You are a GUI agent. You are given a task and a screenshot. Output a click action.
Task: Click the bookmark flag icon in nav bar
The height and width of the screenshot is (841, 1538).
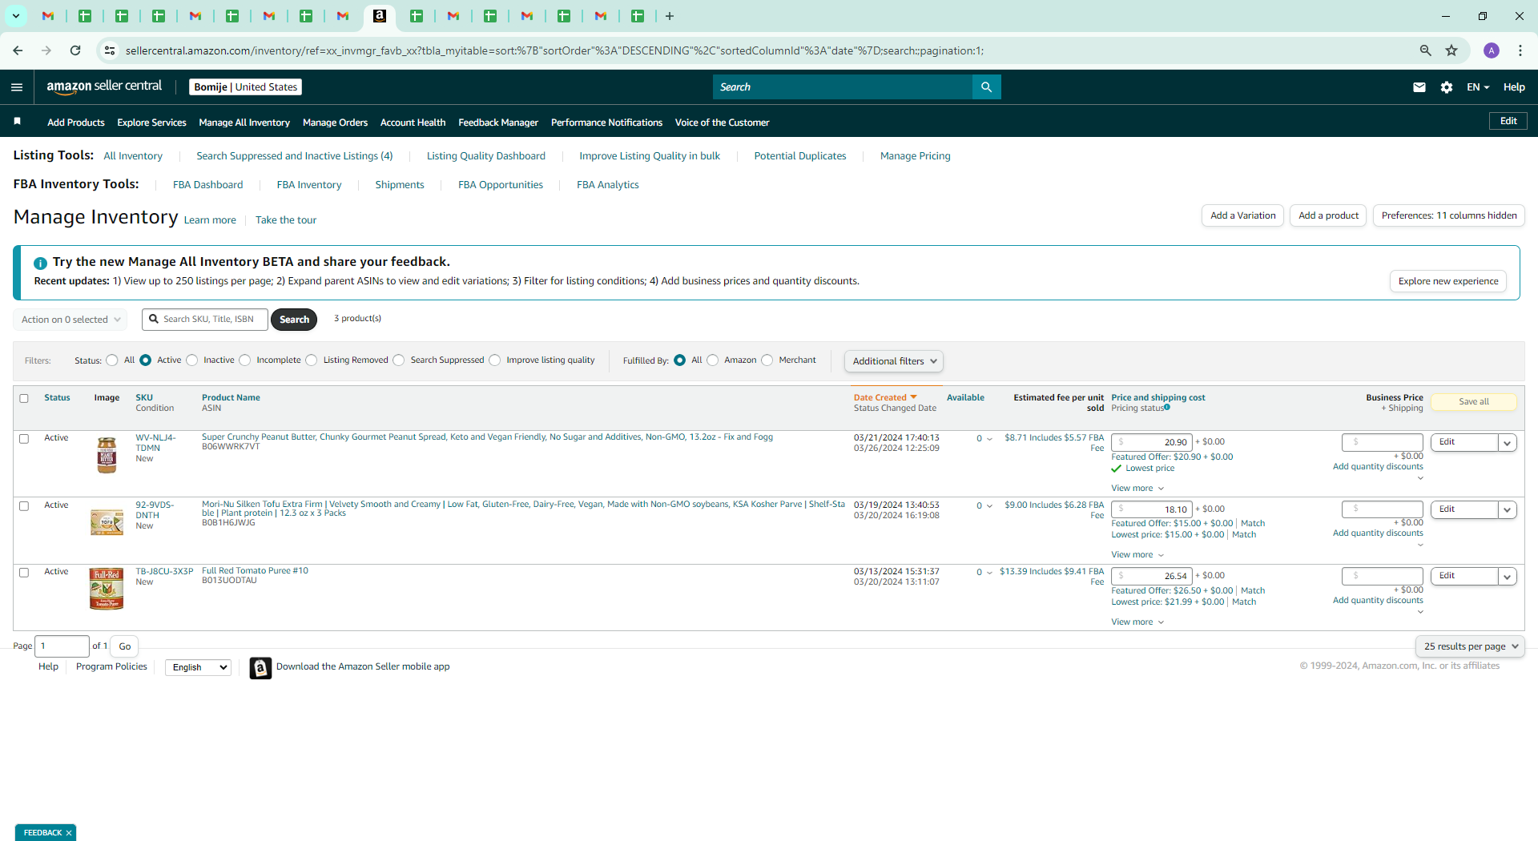tap(18, 122)
